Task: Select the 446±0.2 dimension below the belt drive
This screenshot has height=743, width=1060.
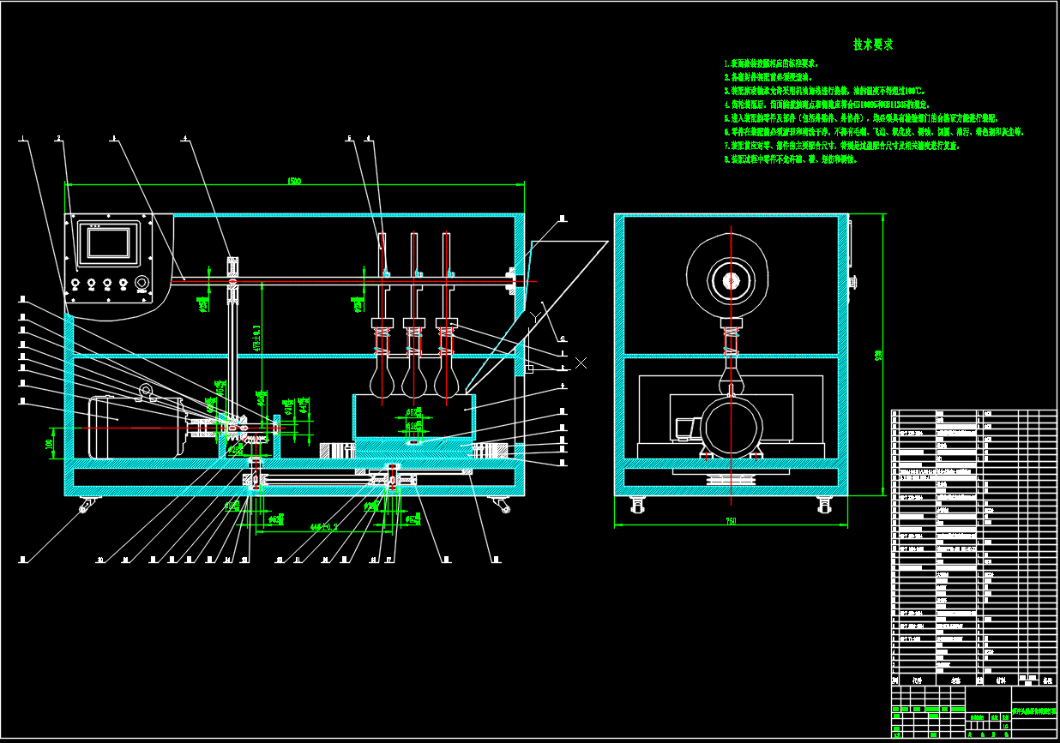Action: coord(324,528)
